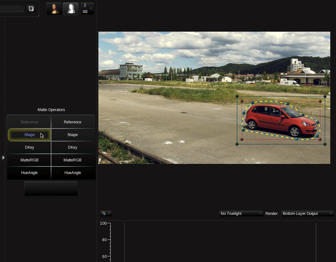
Task: Toggle MatteRGB operator in left column
Action: pos(29,160)
